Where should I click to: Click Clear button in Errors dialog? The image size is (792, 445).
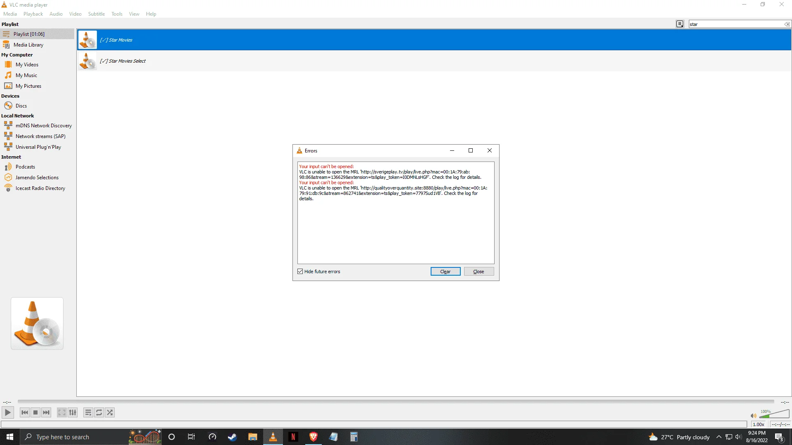tap(445, 272)
